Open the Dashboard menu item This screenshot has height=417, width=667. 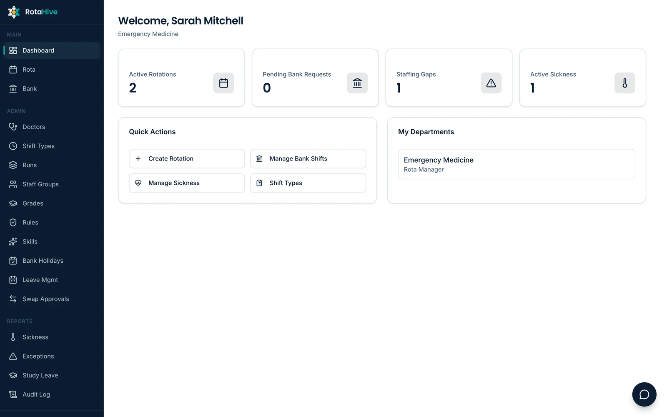[52, 50]
